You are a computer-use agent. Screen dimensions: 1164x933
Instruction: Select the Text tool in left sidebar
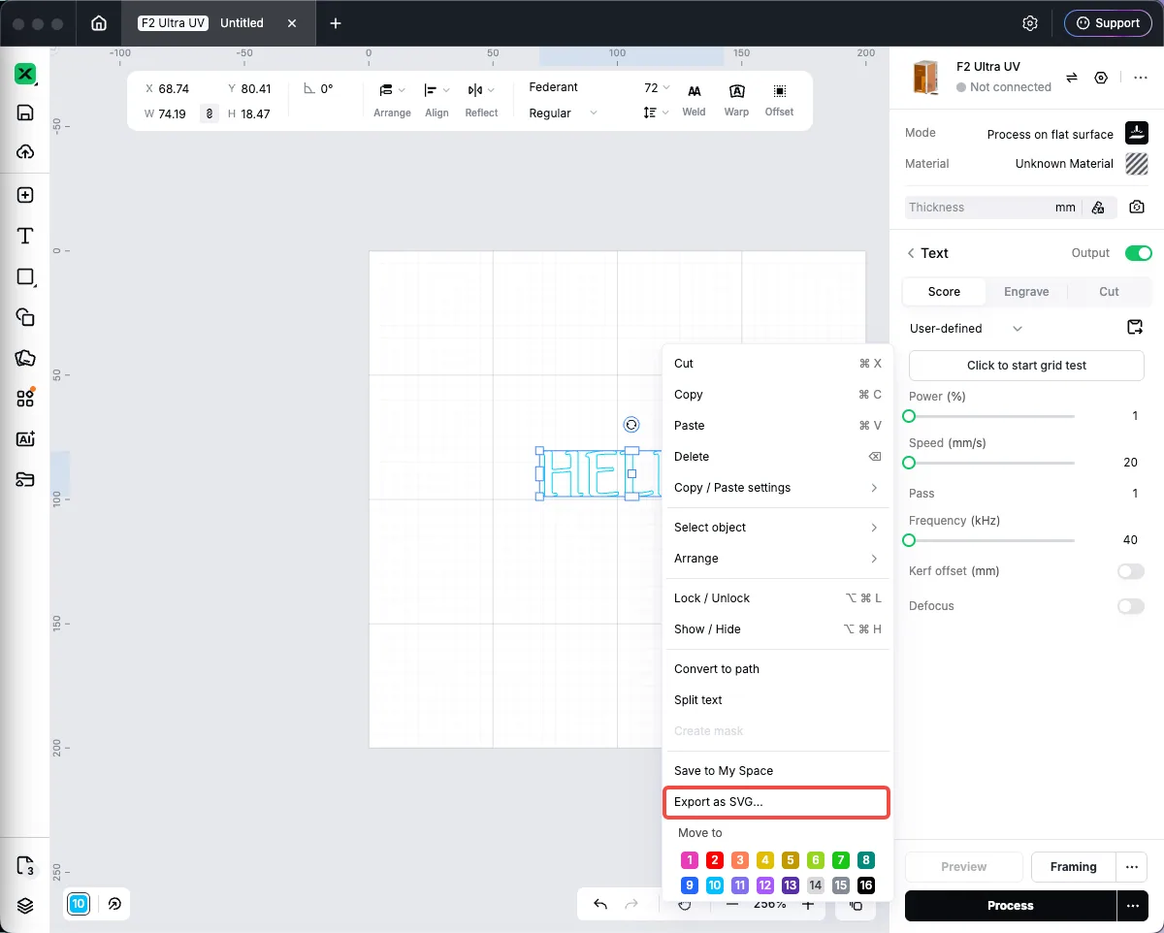click(x=25, y=236)
